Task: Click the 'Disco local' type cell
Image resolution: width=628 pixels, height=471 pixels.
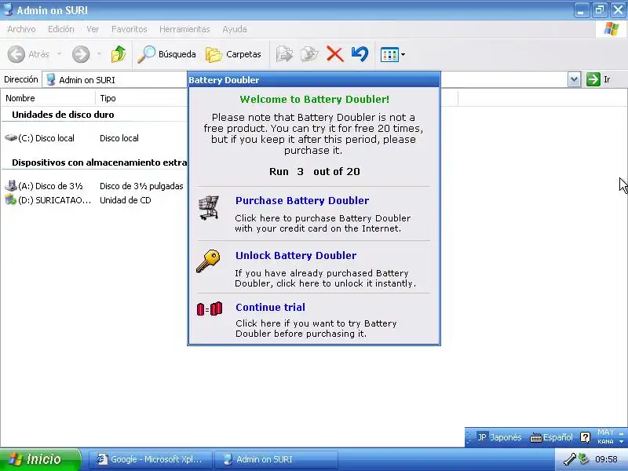Action: [x=119, y=138]
